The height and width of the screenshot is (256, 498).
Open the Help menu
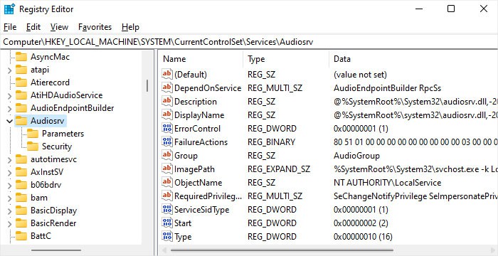click(x=130, y=27)
